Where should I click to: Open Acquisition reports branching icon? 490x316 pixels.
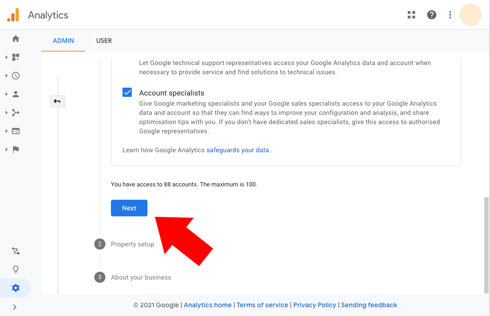16,112
